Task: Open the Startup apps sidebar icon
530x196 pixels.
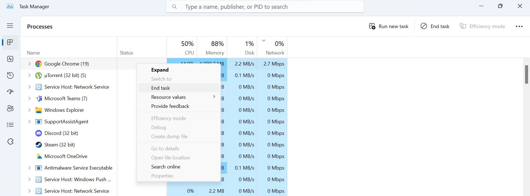Action: click(x=10, y=92)
